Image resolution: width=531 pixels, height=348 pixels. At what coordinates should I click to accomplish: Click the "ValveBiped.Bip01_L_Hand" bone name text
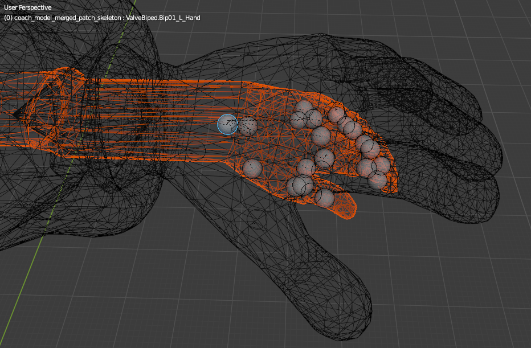(163, 18)
